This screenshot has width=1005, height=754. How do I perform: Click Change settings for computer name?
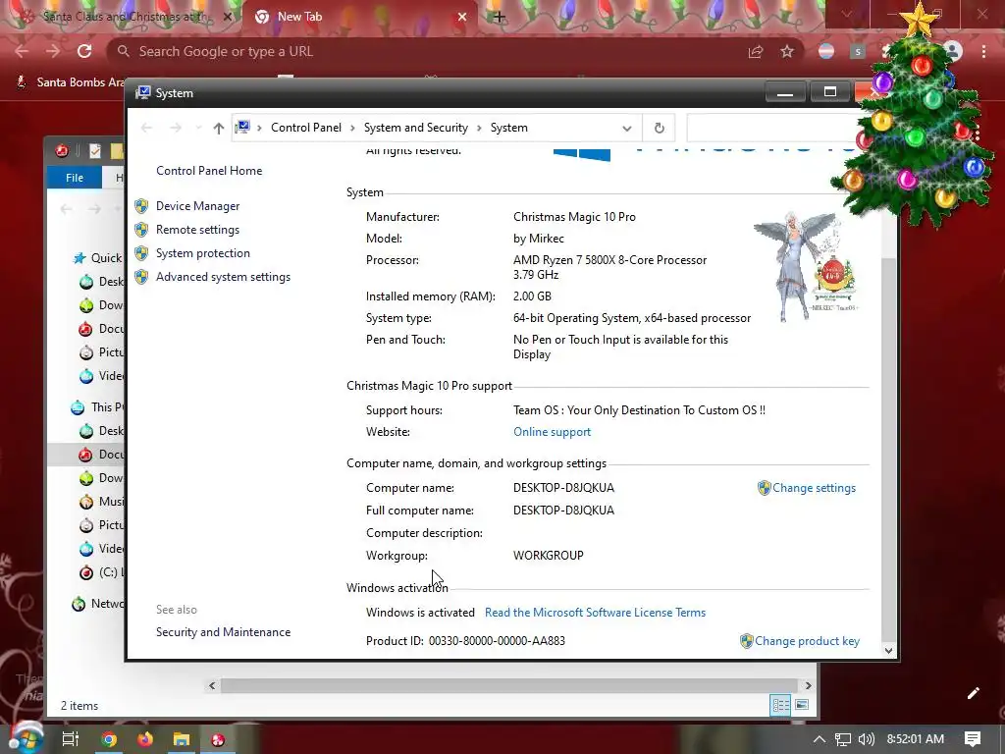click(814, 488)
